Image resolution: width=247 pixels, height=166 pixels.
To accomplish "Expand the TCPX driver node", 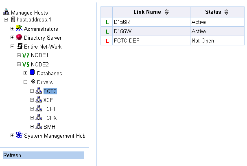I will pyautogui.click(x=32, y=118).
